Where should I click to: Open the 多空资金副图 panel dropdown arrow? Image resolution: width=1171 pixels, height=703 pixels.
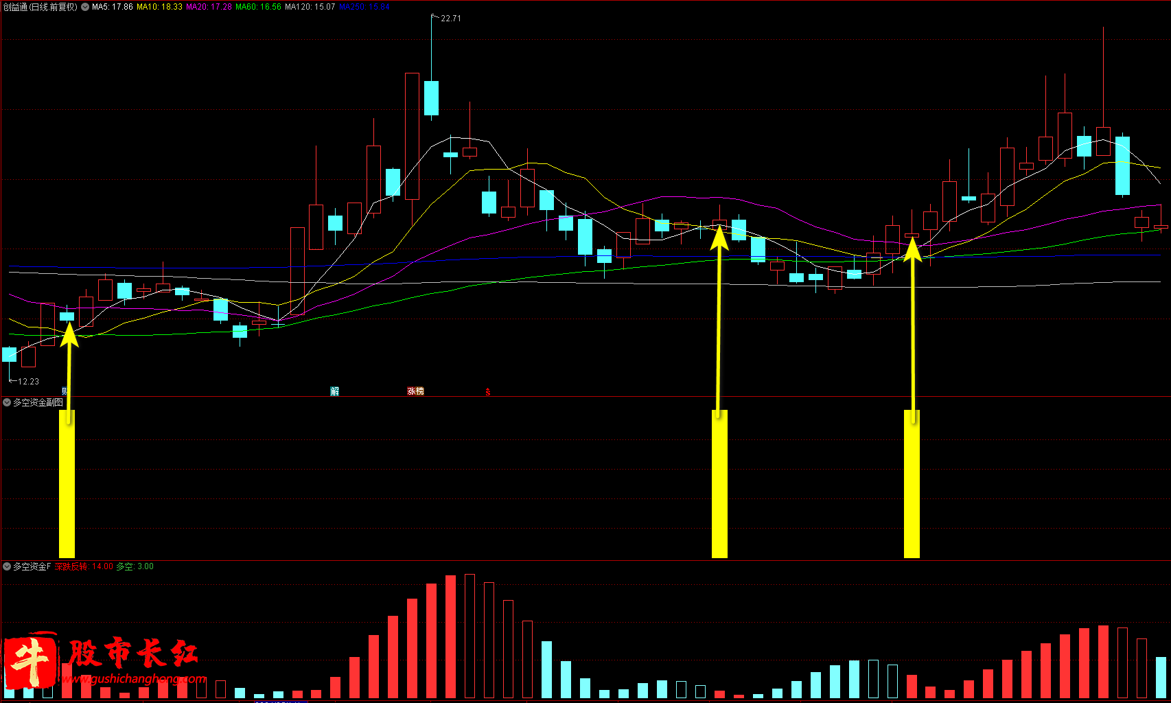7,402
